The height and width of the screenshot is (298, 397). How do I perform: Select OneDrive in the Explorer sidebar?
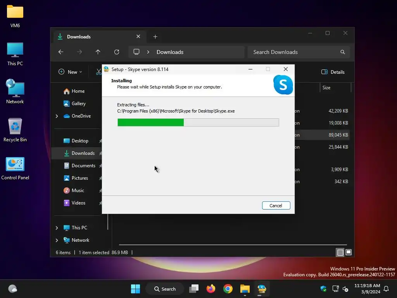click(77, 116)
